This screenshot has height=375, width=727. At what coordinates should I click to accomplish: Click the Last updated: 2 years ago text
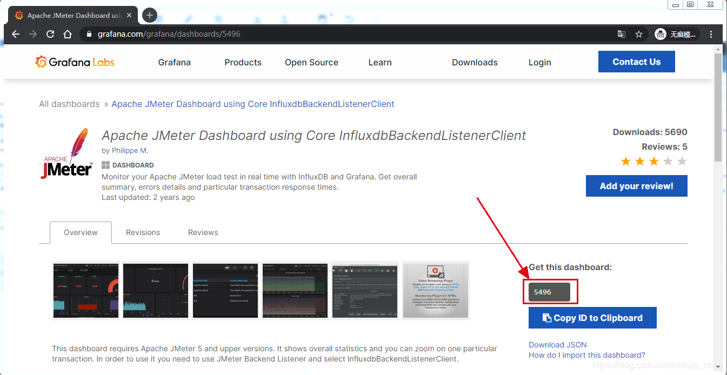click(148, 197)
